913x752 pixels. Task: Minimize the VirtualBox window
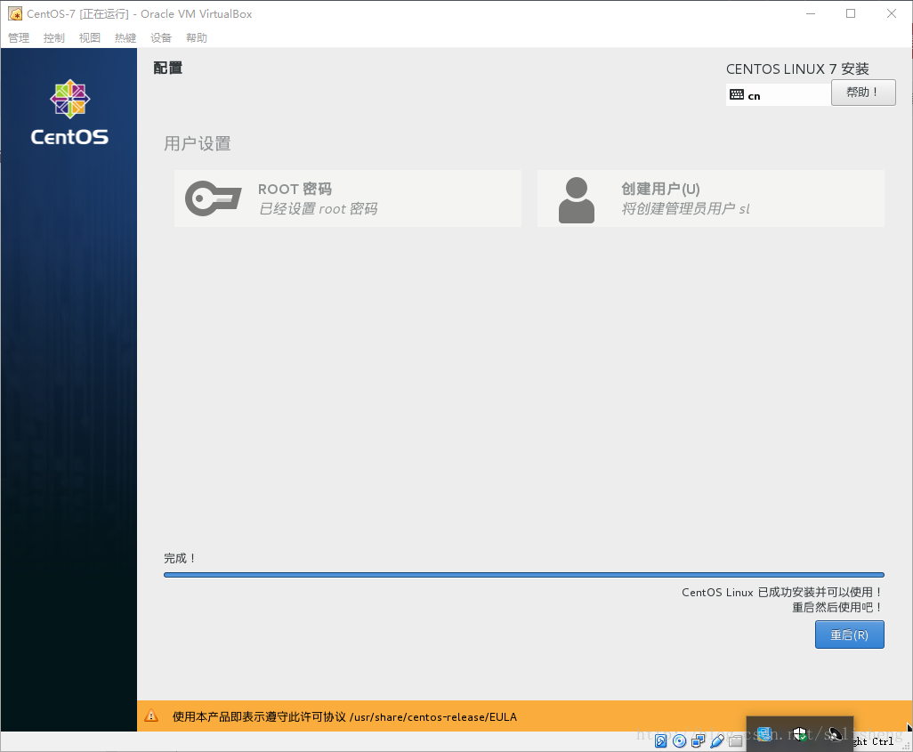tap(811, 13)
